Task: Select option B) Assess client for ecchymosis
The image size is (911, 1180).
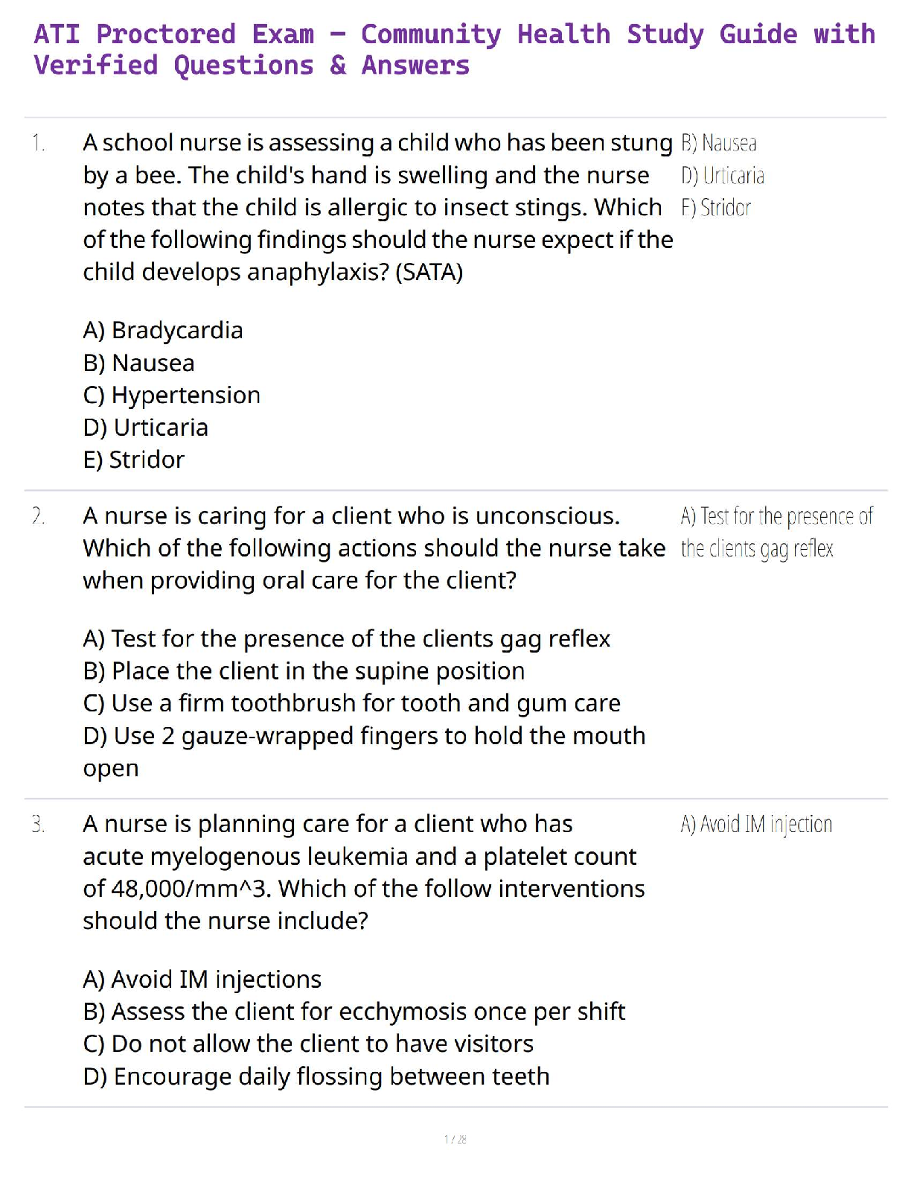Action: 354,1012
